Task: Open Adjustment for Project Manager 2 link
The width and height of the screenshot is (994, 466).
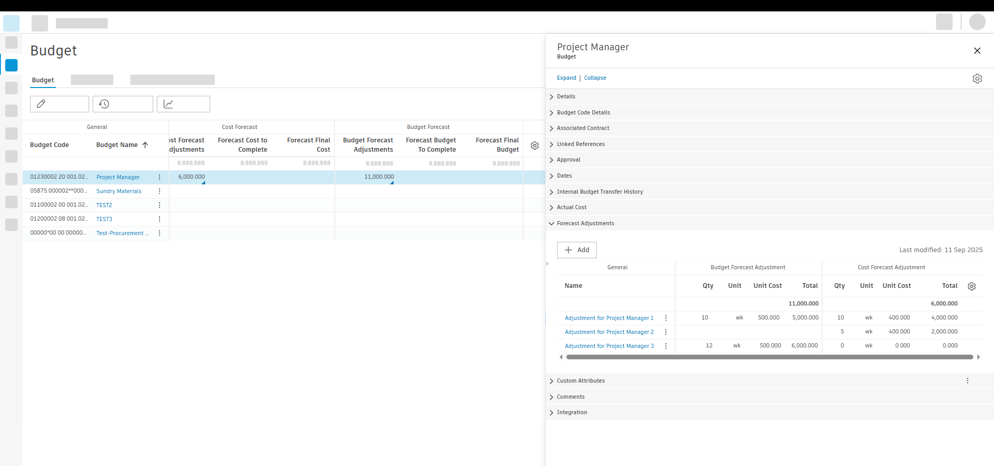Action: pos(609,332)
